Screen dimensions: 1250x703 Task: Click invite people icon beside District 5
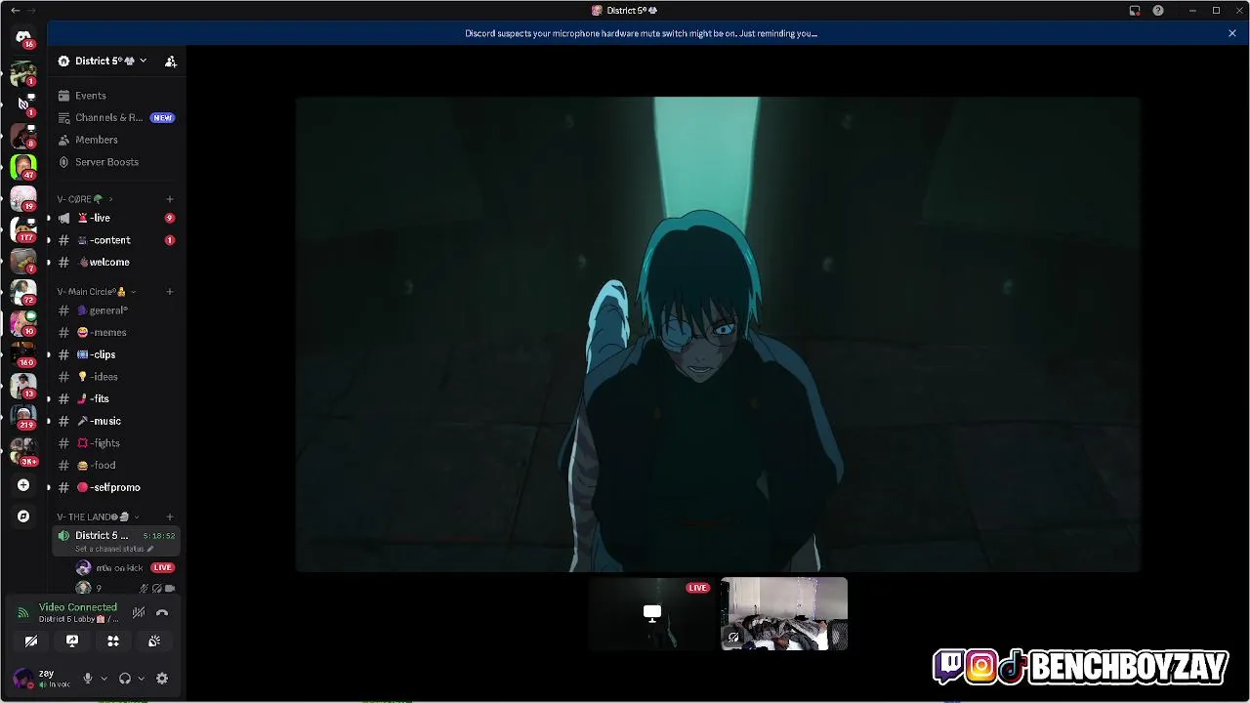pyautogui.click(x=171, y=61)
